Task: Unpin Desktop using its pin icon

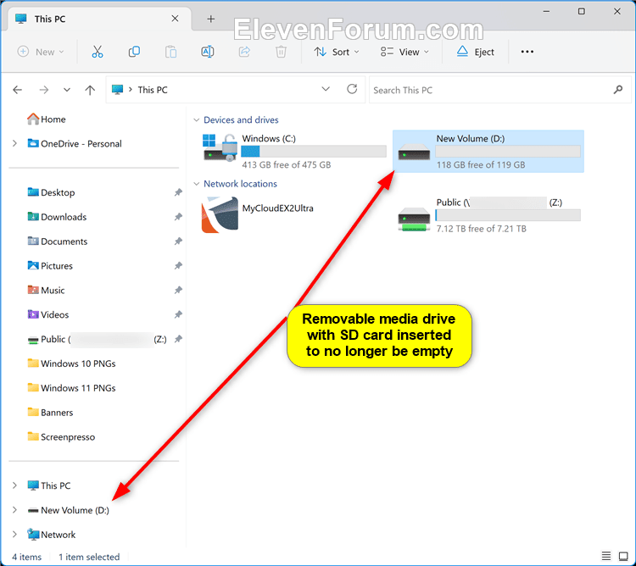Action: pos(178,192)
